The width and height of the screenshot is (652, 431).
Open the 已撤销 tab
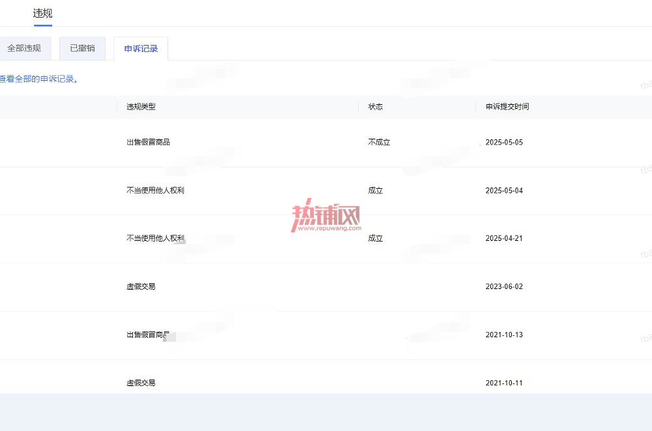pyautogui.click(x=82, y=49)
